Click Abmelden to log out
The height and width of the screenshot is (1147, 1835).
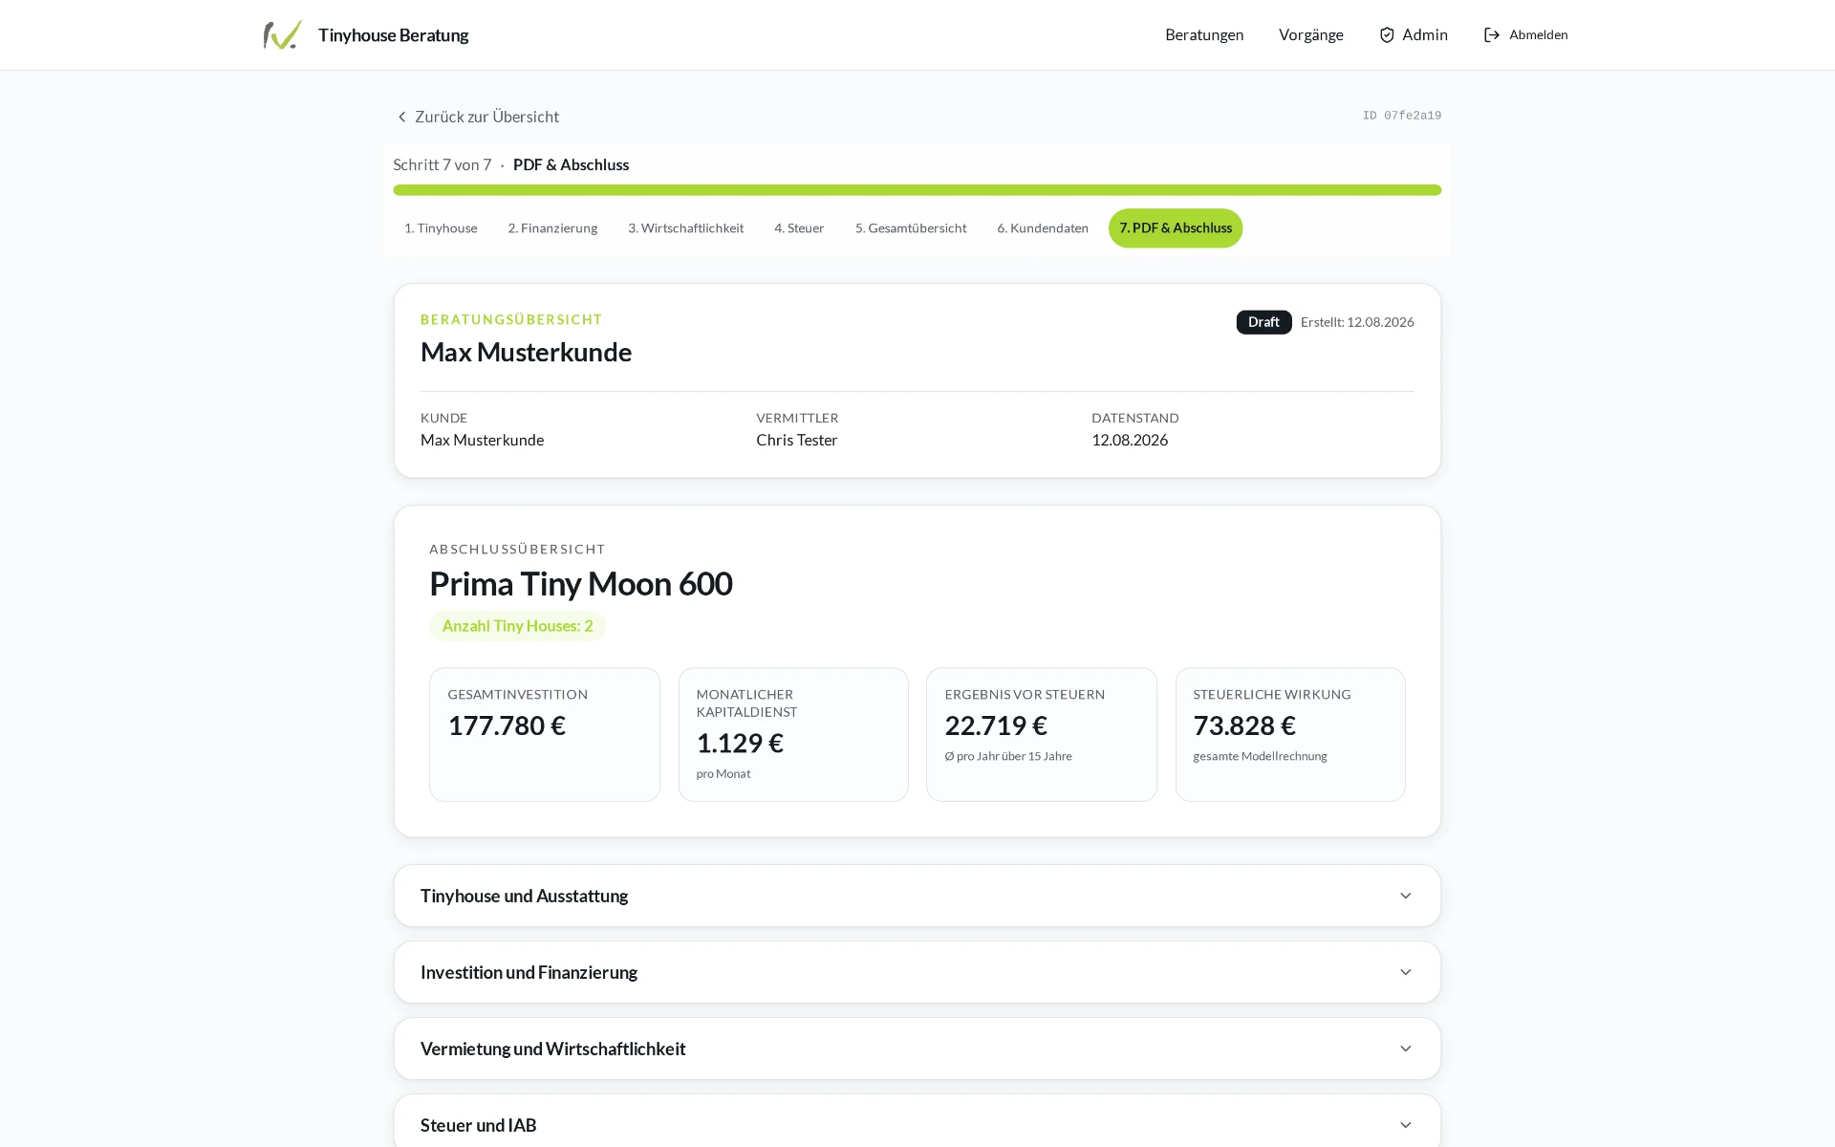click(x=1526, y=34)
